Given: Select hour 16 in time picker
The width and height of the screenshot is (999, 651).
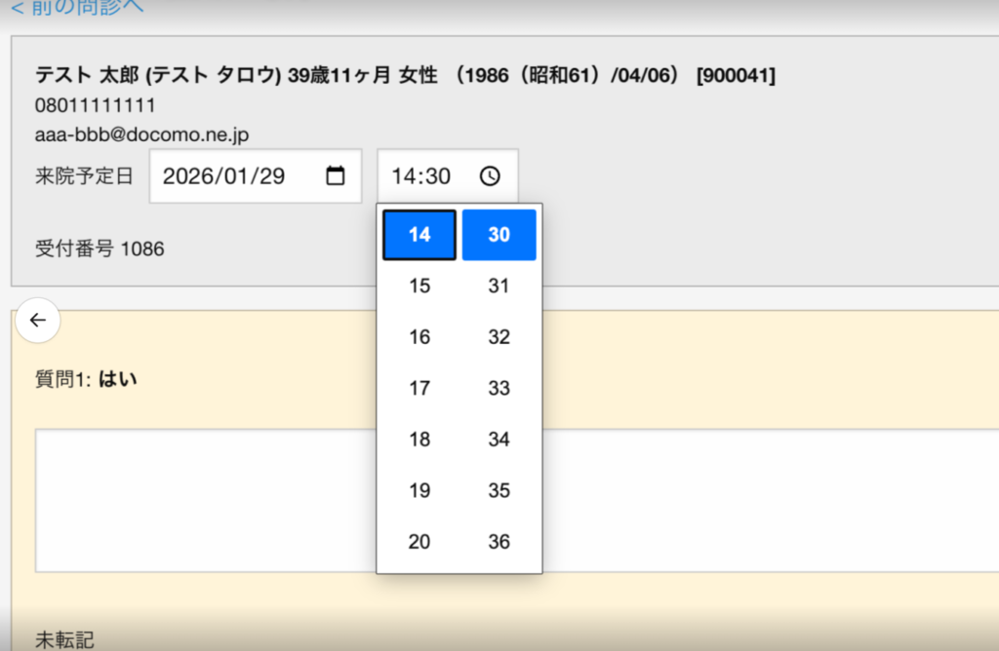Looking at the screenshot, I should coord(420,337).
